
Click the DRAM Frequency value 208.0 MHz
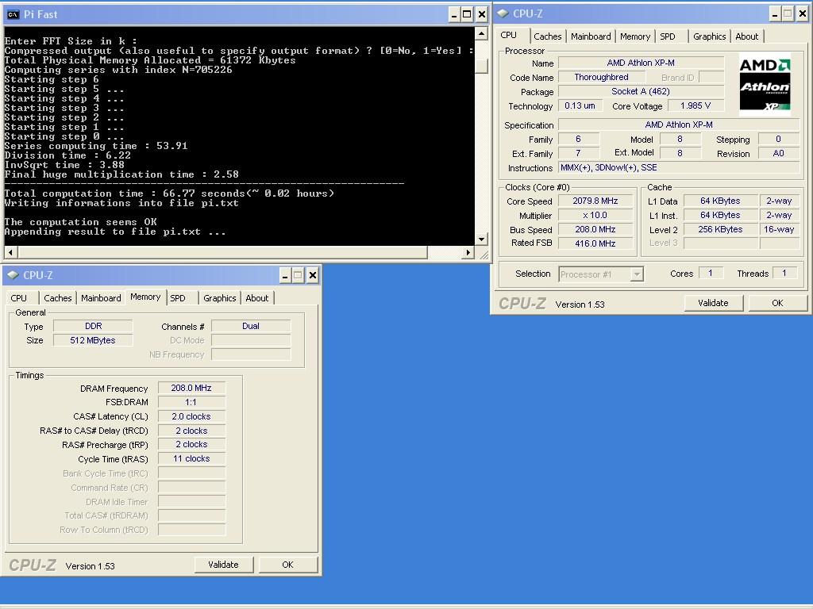[191, 388]
